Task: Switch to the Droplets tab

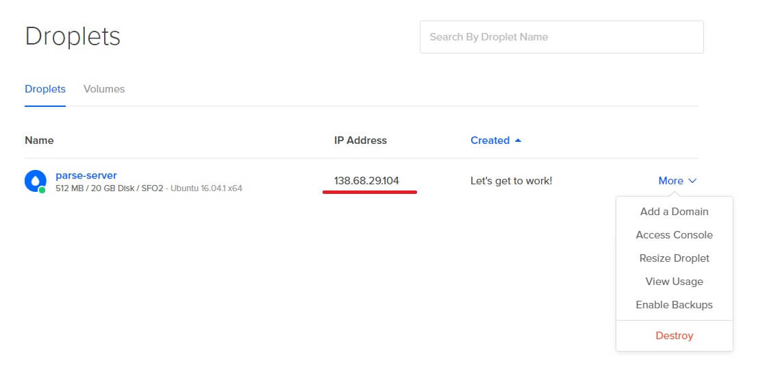Action: pyautogui.click(x=45, y=89)
